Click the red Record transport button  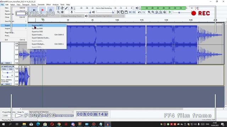pos(42,10)
